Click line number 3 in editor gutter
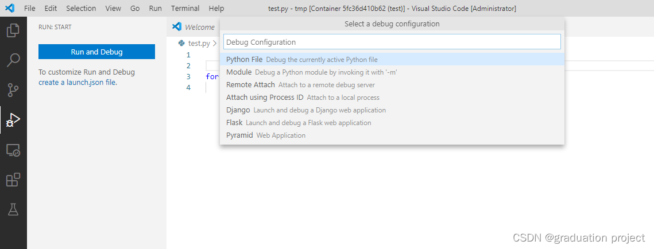Viewport: 654px width, 249px height. [188, 76]
